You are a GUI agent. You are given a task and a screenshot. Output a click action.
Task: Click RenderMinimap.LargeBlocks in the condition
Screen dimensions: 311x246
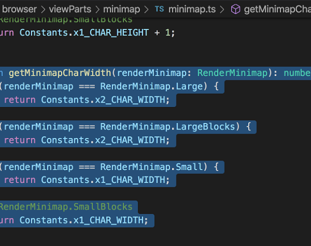(168, 127)
